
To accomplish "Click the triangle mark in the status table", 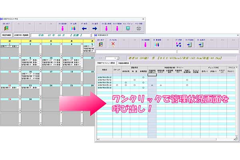I will [x=152, y=85].
